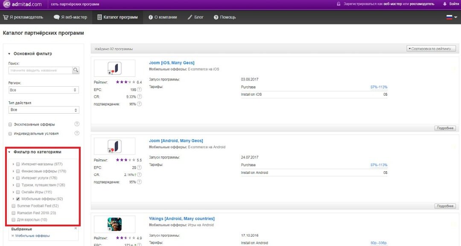Open the Я рекламодатель menu
Viewport: 461px width, 246px height.
23,17
